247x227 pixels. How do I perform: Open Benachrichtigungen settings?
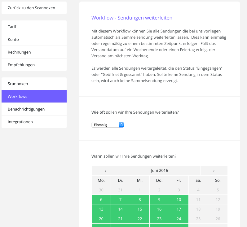(x=34, y=109)
